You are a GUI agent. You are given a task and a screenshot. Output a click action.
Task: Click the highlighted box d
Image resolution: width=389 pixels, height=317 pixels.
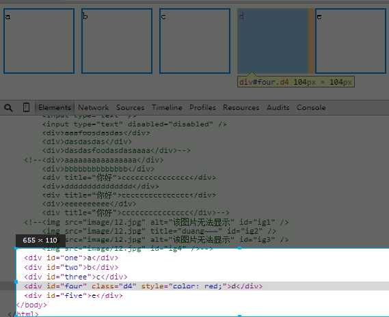click(273, 41)
